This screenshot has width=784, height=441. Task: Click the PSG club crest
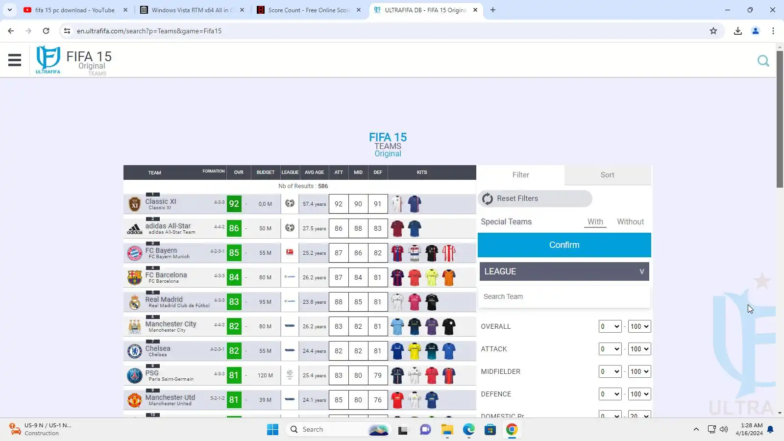click(x=134, y=375)
